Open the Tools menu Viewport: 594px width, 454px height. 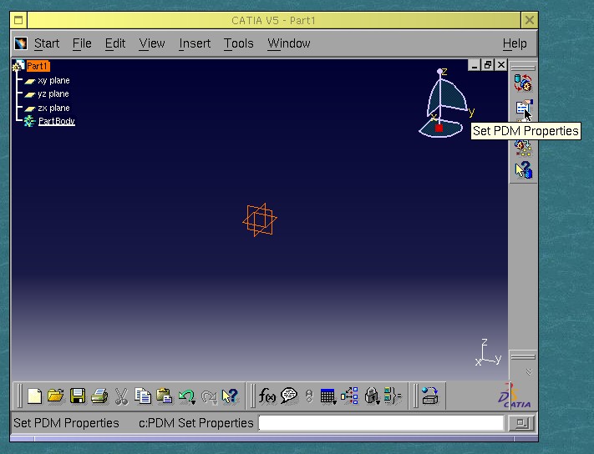pos(238,43)
